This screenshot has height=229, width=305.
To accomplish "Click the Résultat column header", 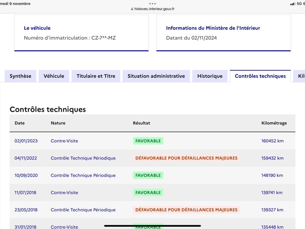I will coord(141,123).
